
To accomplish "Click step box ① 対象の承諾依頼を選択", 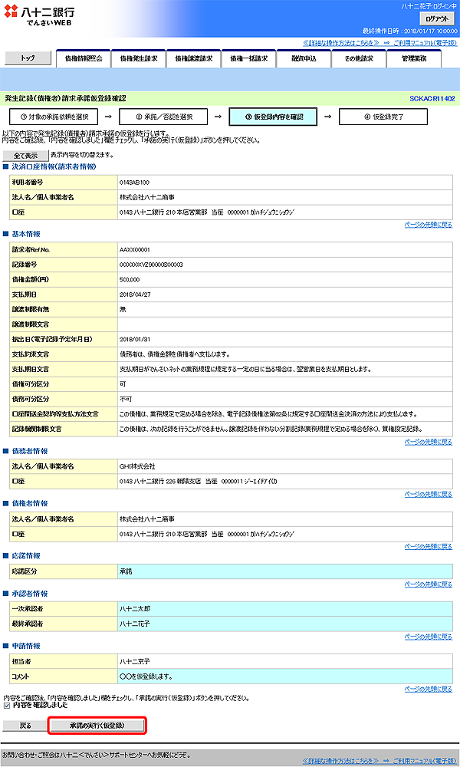I will point(54,117).
